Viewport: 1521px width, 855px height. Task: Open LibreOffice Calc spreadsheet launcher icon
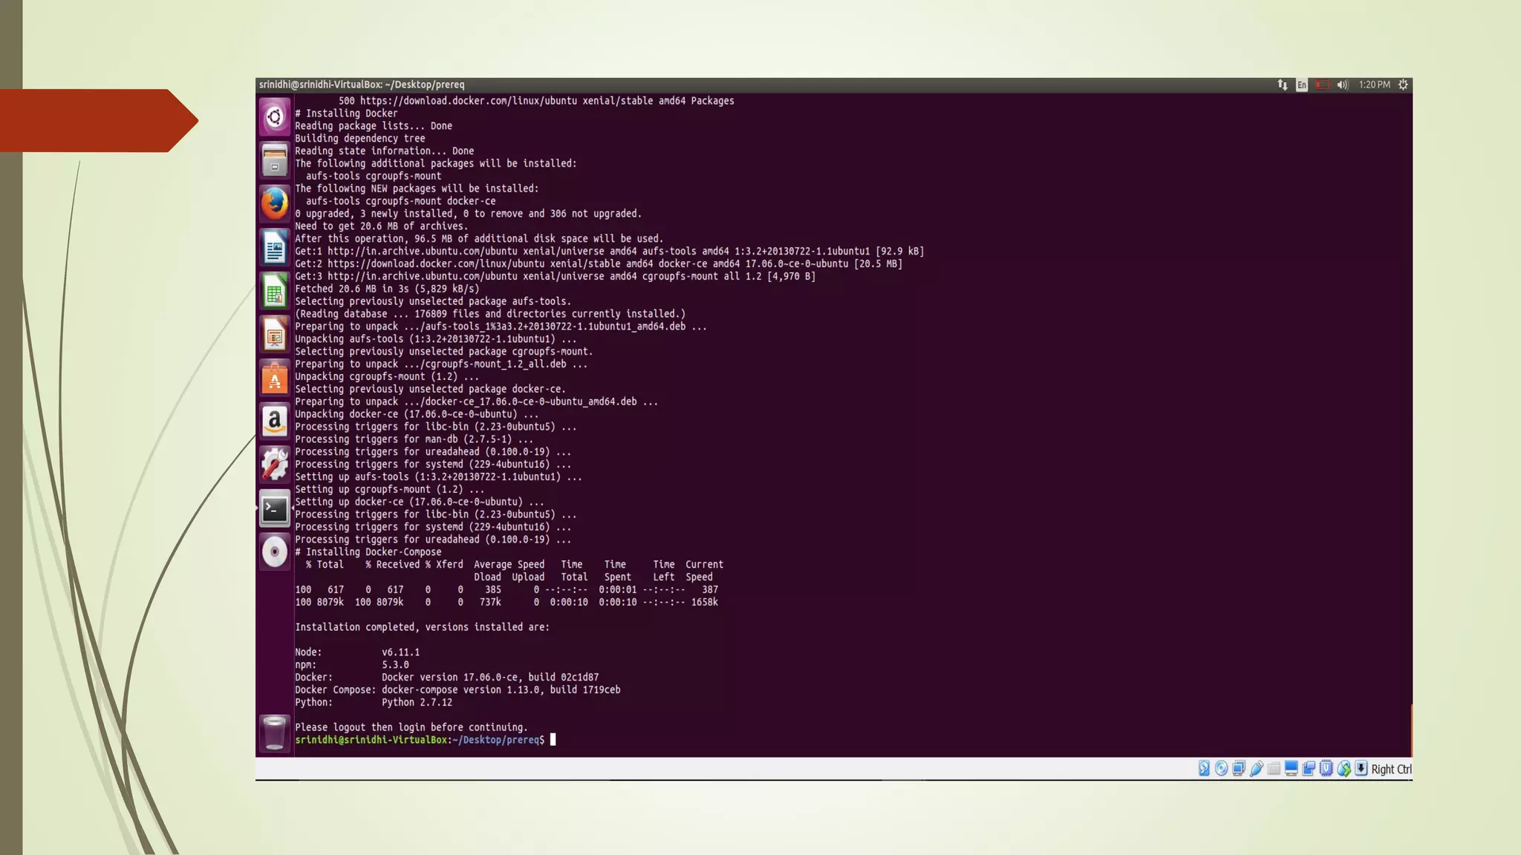(x=275, y=291)
